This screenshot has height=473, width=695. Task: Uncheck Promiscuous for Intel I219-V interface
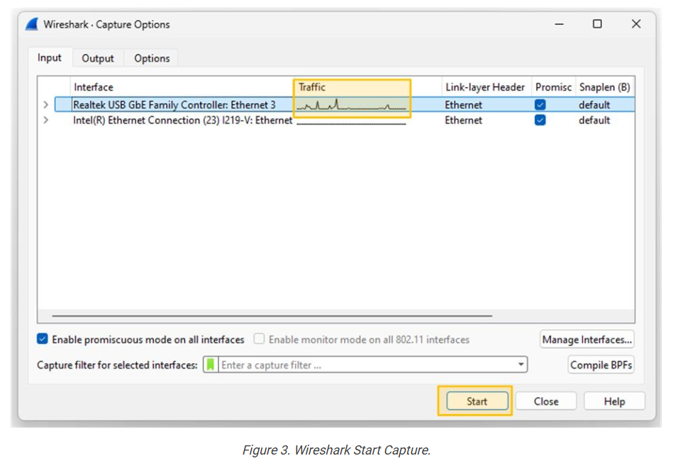540,121
